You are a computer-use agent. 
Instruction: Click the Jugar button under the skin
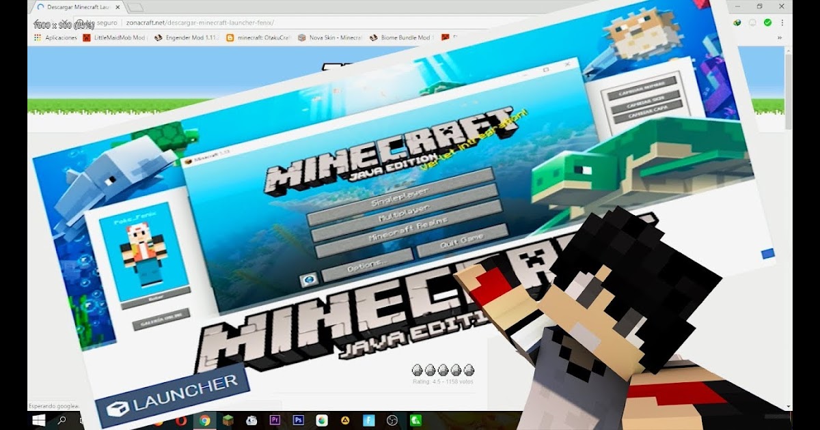point(155,298)
